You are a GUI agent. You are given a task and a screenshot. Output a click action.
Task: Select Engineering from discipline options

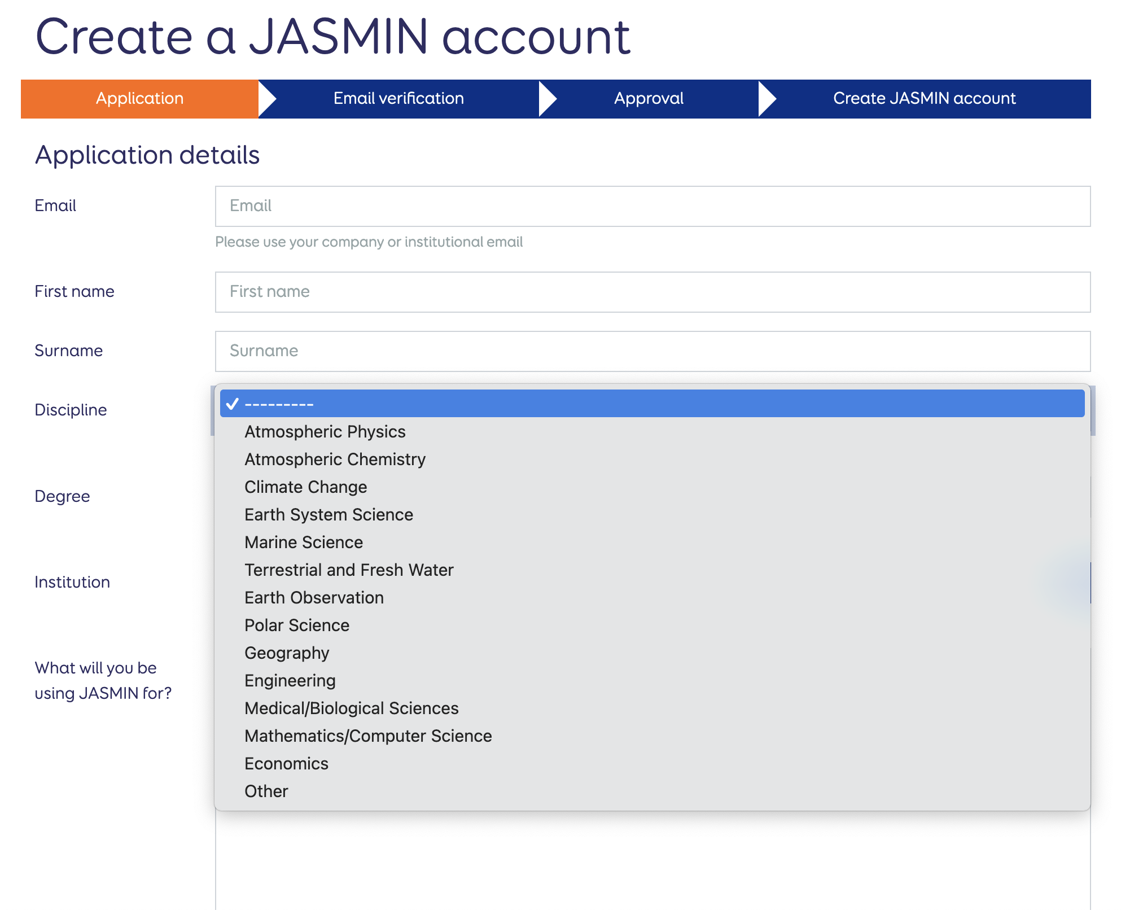(290, 680)
